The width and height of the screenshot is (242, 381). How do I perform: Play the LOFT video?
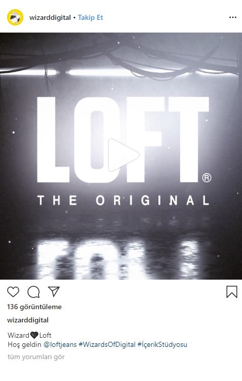pos(124,155)
